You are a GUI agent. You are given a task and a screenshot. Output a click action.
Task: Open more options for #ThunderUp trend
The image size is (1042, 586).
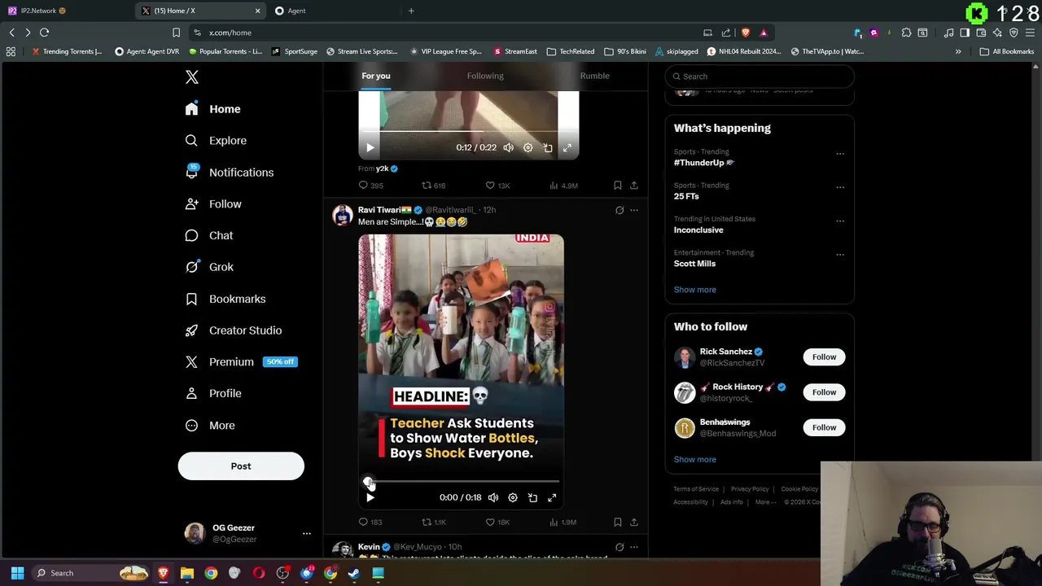coord(840,154)
